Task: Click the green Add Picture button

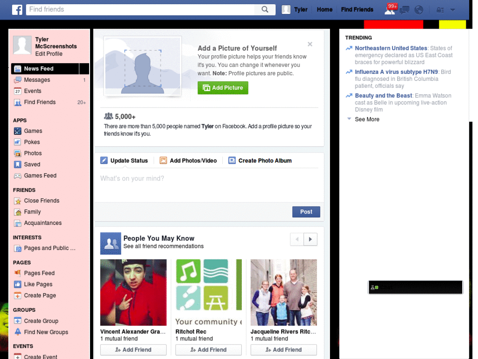Action: tap(223, 88)
